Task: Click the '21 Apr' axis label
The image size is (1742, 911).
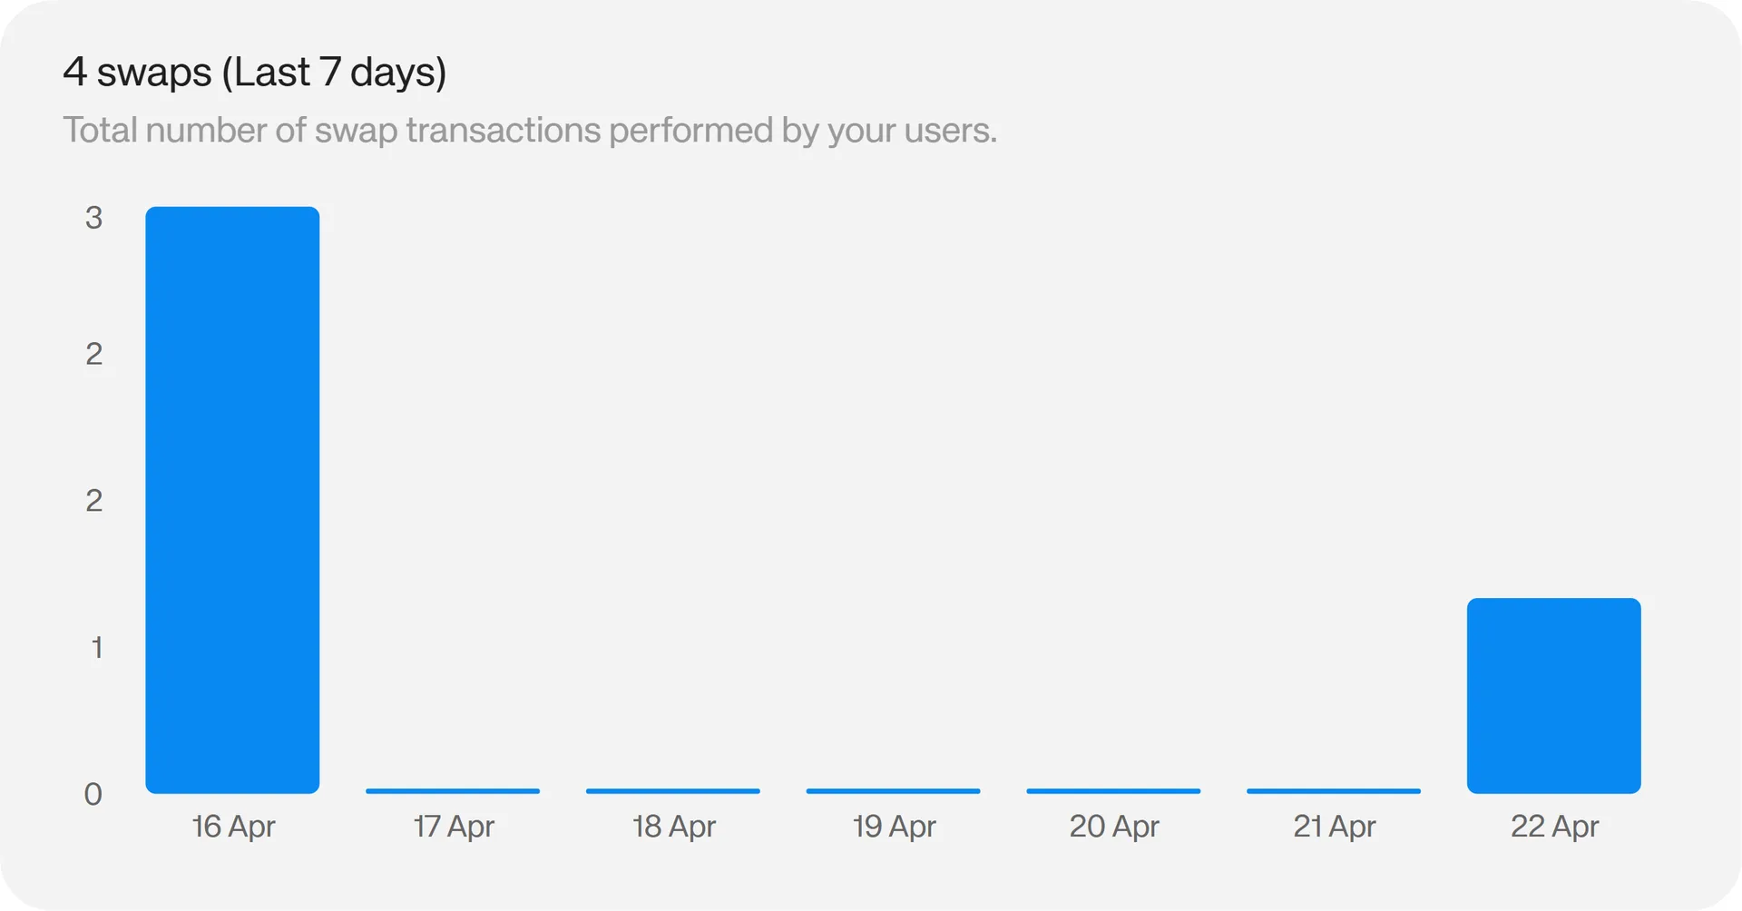Action: pos(1335,827)
